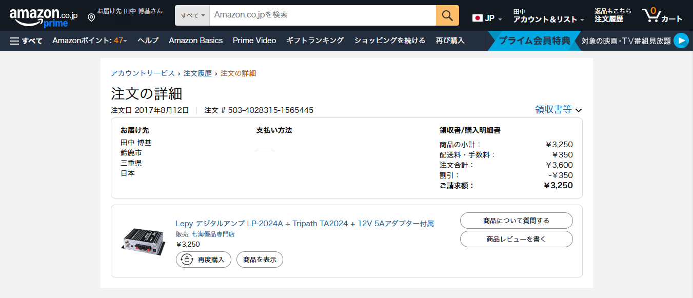
Task: Expand the Amazonポイント dropdown
Action: (x=90, y=41)
